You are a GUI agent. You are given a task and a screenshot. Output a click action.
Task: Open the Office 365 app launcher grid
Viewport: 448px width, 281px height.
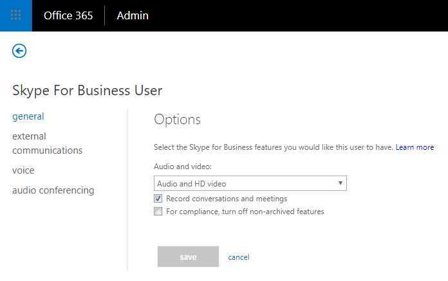pos(15,15)
